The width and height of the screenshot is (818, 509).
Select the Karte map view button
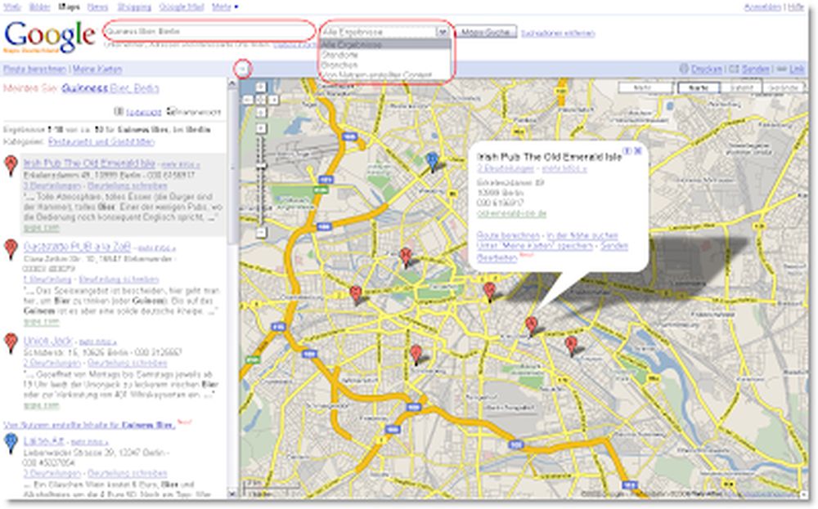(x=699, y=87)
